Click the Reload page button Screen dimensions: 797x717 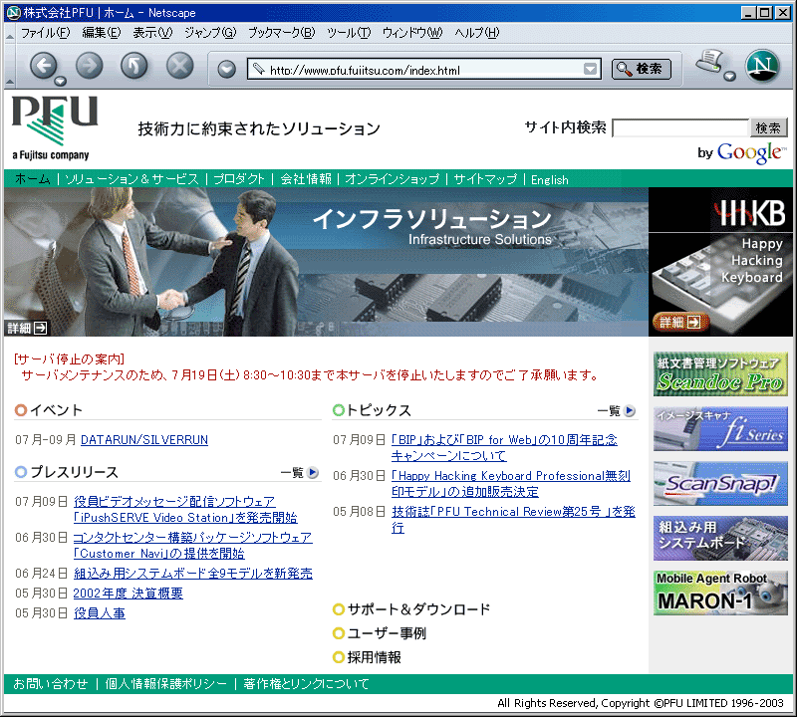click(134, 66)
